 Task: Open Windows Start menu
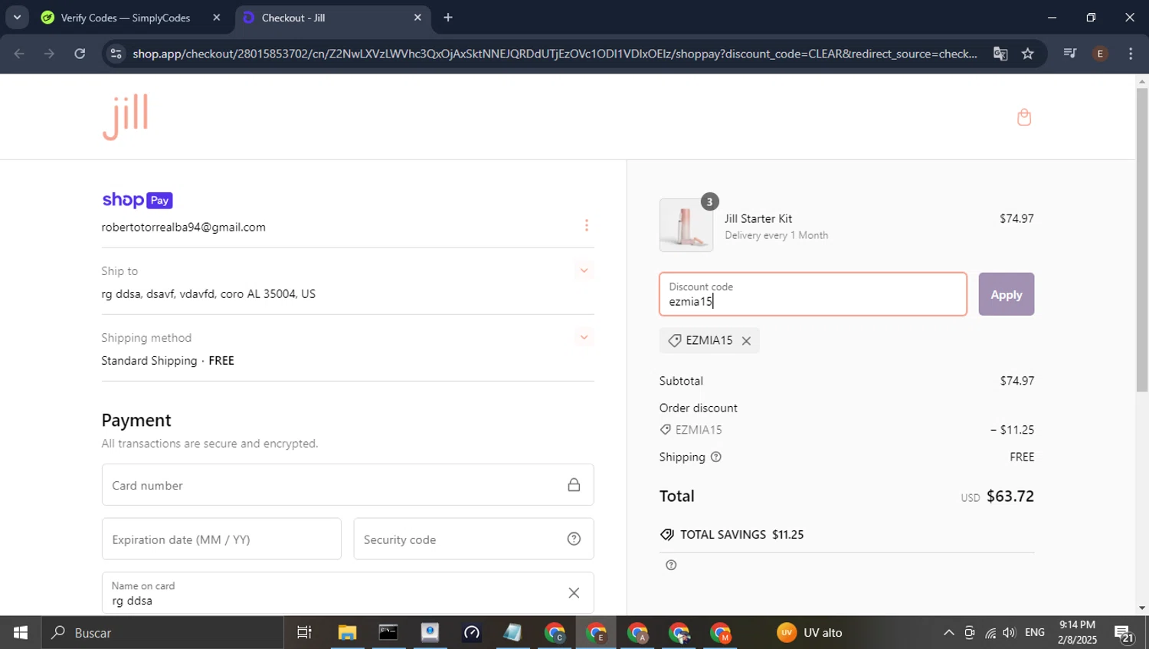click(21, 633)
